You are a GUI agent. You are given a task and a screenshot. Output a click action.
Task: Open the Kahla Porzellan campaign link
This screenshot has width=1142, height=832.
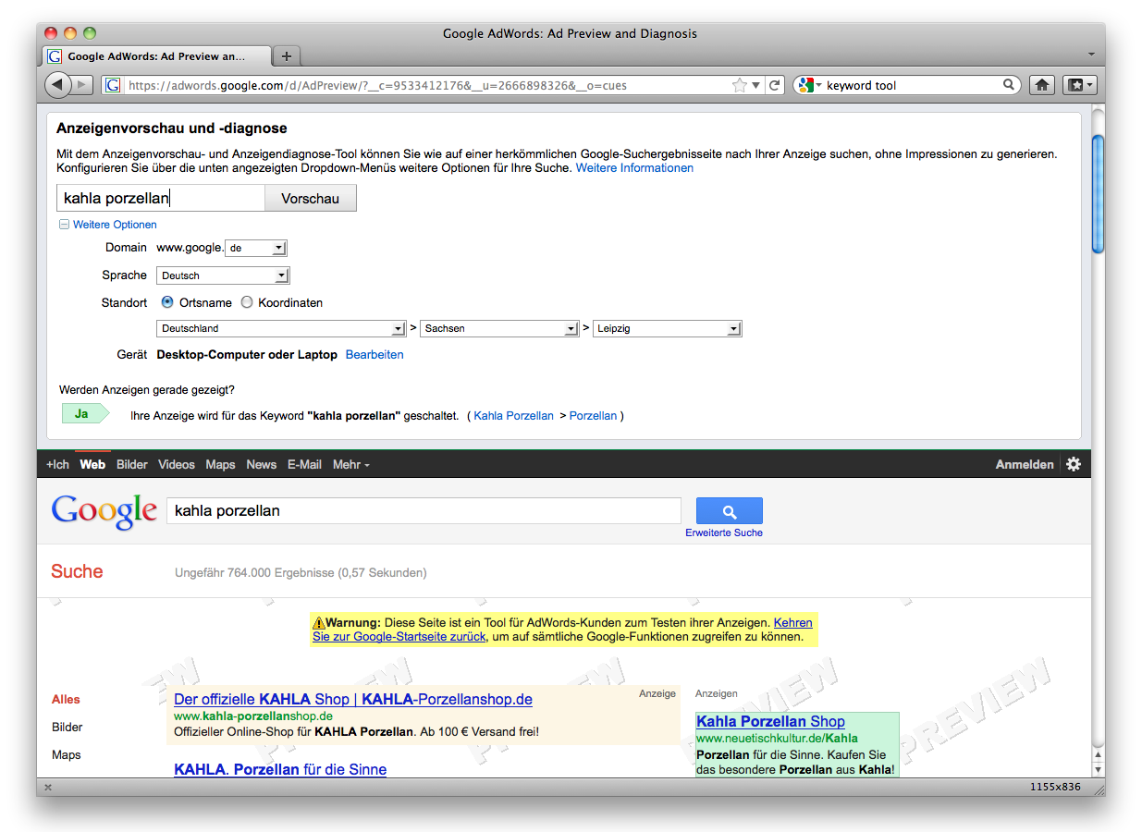[x=514, y=416]
